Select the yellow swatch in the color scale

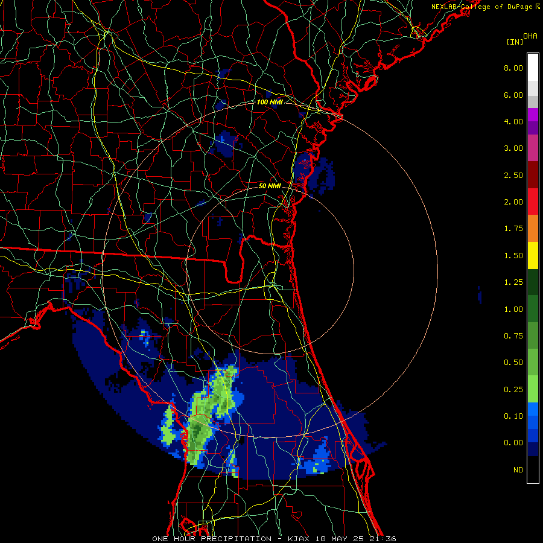point(533,256)
